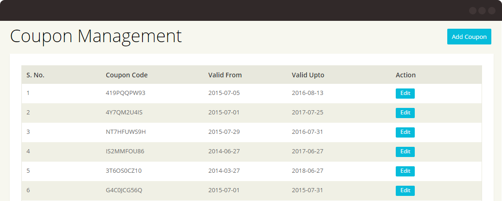The height and width of the screenshot is (201, 502).
Task: Click the S. No. column header
Action: click(x=35, y=75)
